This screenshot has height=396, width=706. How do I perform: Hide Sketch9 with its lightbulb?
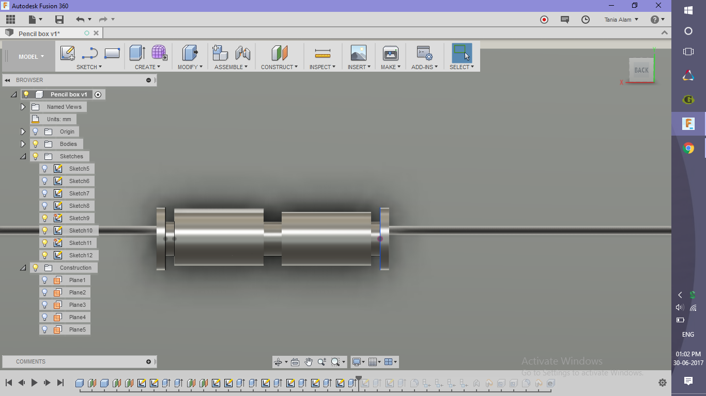pos(44,218)
